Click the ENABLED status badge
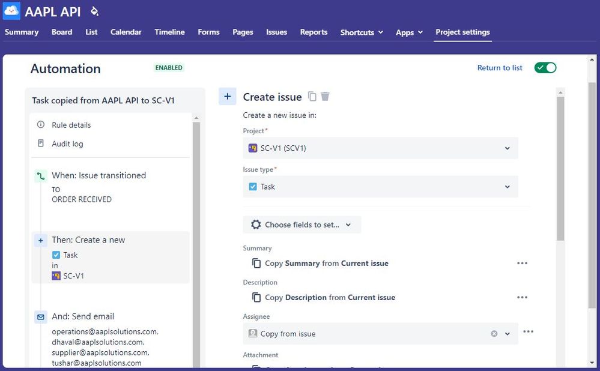This screenshot has width=600, height=371. 169,68
